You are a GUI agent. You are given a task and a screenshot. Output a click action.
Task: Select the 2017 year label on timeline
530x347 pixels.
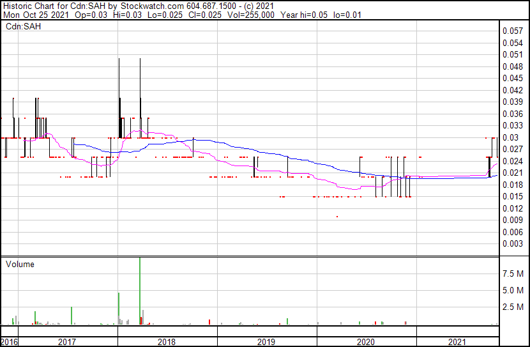(67, 342)
